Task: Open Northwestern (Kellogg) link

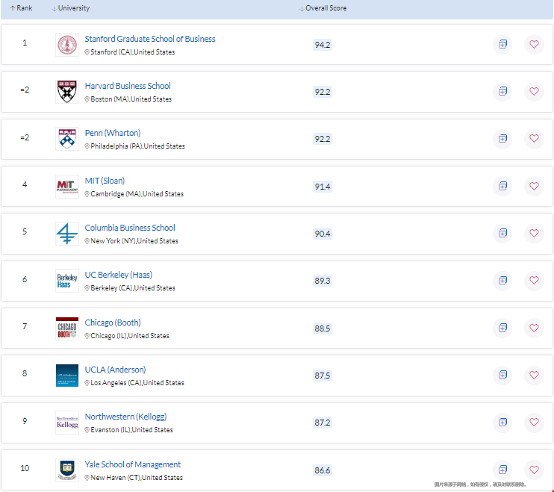Action: point(125,417)
